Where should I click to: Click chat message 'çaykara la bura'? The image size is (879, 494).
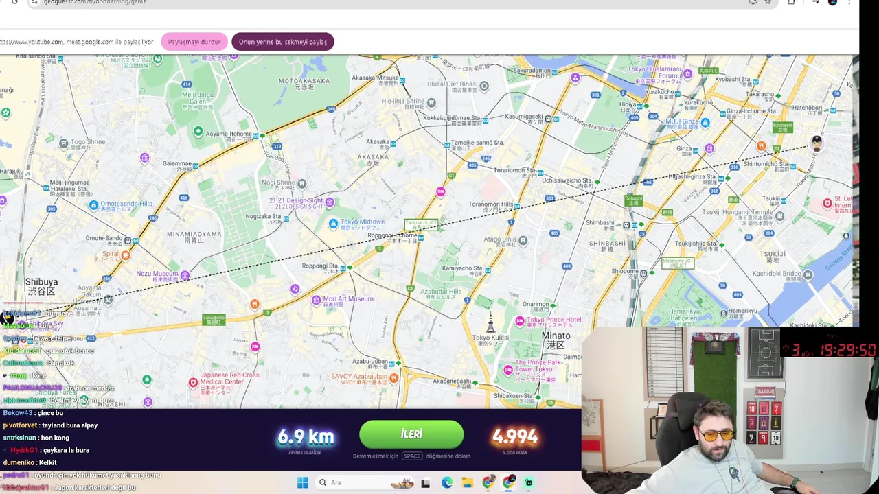tap(67, 450)
